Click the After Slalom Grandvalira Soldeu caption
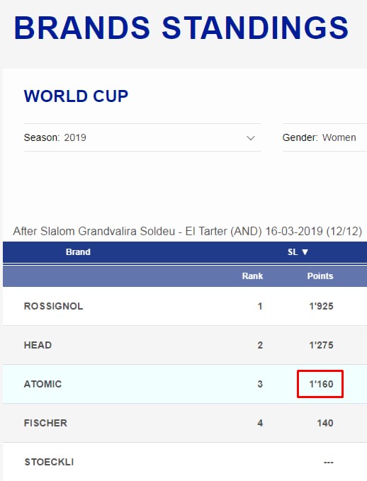The image size is (367, 481). (x=187, y=231)
